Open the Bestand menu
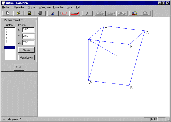This screenshot has width=171, height=122. click(x=7, y=7)
